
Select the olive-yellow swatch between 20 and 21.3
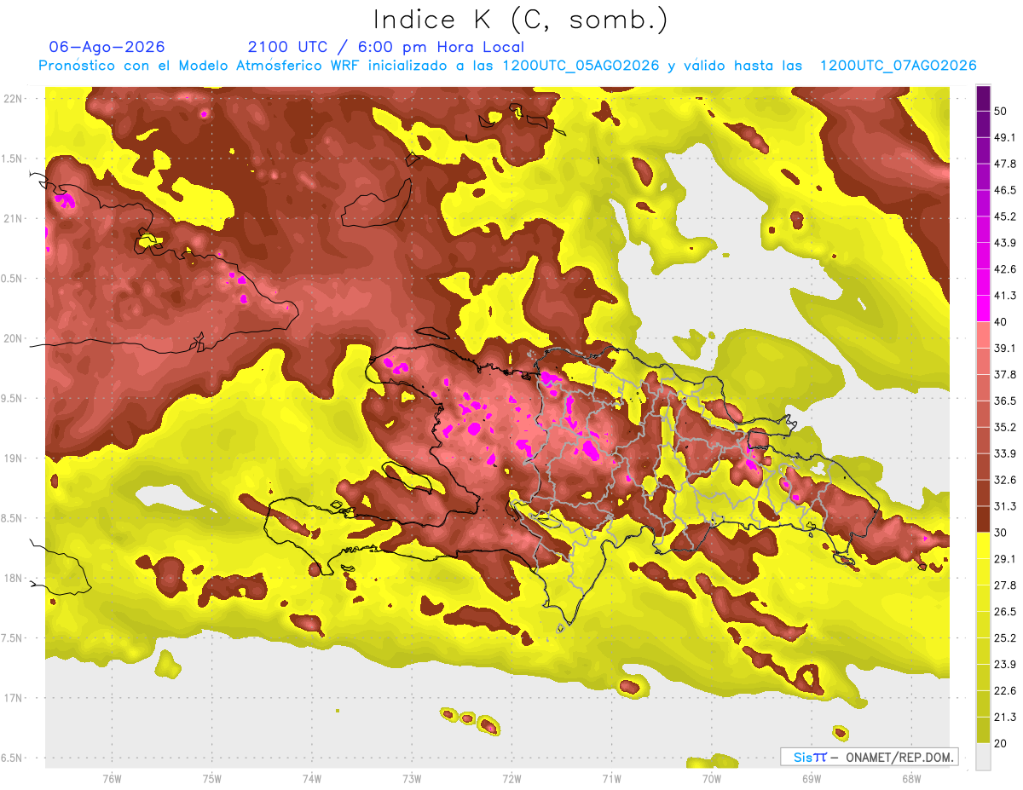[983, 729]
